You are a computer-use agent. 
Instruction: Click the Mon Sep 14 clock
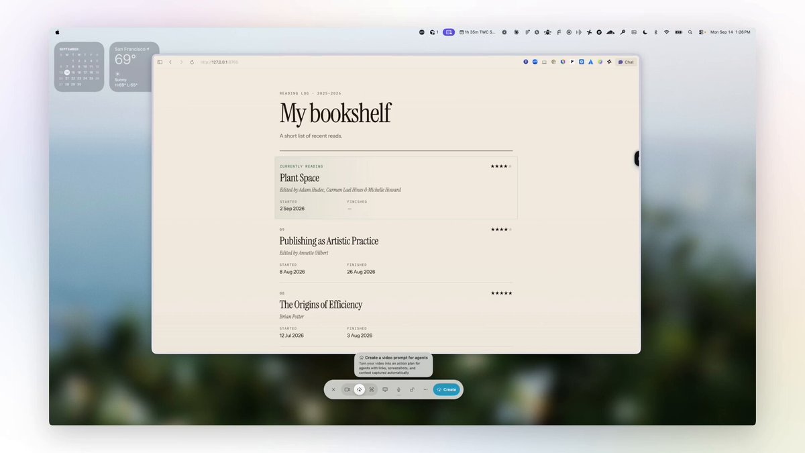pyautogui.click(x=730, y=32)
